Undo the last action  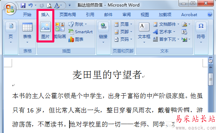31,5
